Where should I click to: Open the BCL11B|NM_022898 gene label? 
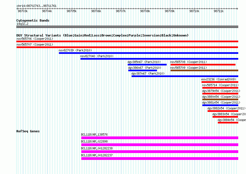pyautogui.click(x=95, y=142)
